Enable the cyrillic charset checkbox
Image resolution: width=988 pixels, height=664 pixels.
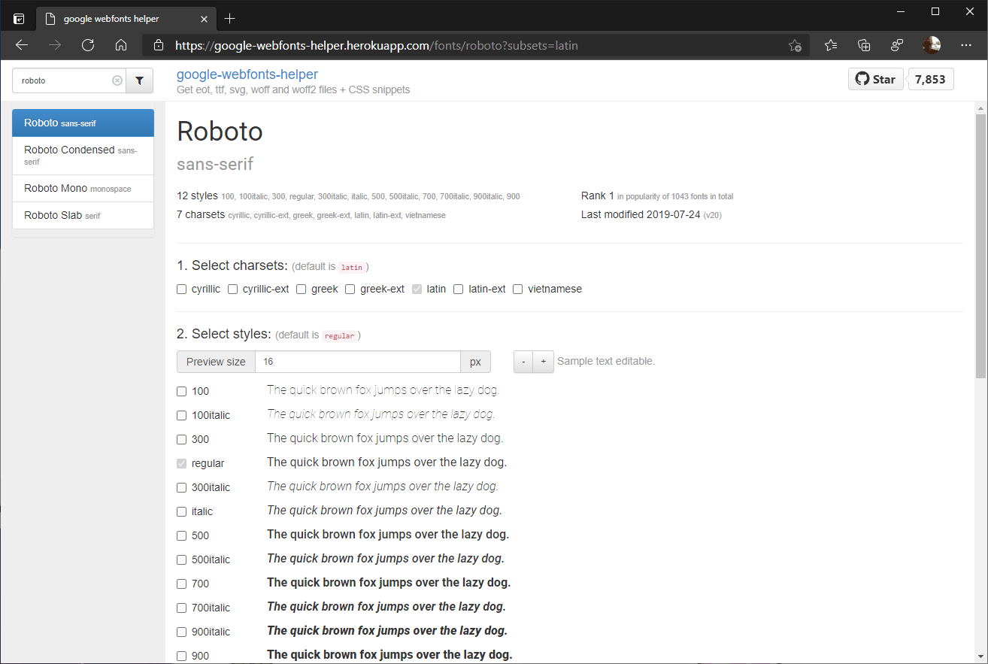point(181,289)
